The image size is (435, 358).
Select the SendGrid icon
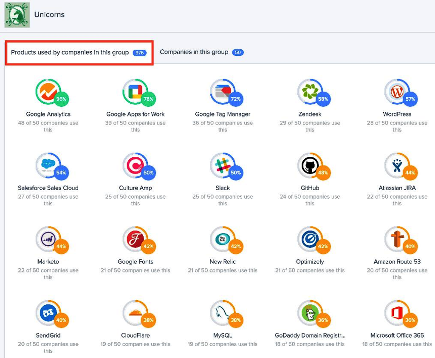[48, 313]
